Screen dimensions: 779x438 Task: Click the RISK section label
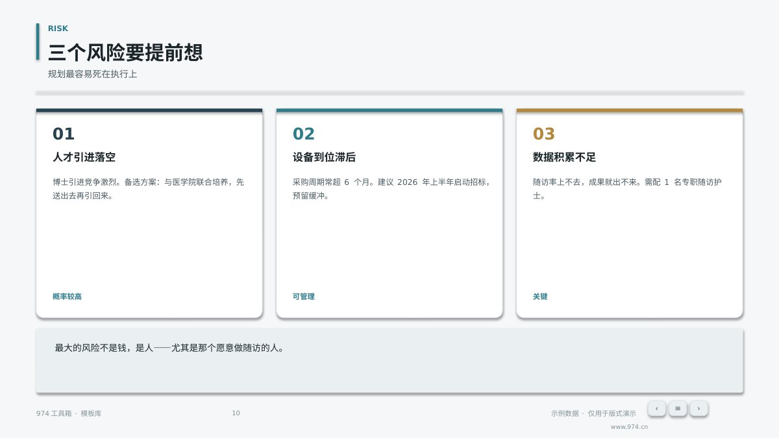click(x=58, y=29)
